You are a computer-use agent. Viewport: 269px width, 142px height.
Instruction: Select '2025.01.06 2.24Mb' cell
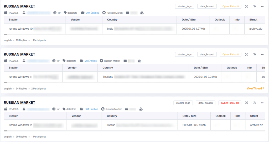pos(205,77)
